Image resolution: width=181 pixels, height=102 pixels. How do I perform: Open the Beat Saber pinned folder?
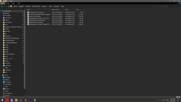click(8, 31)
